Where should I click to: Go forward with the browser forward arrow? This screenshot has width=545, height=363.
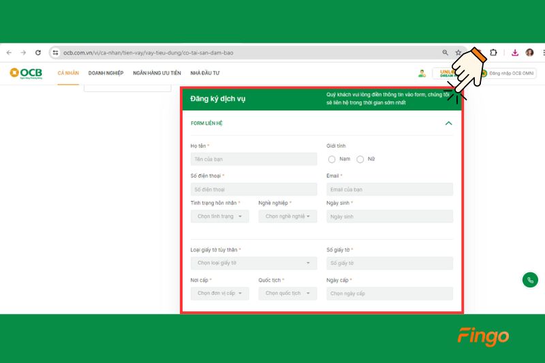point(23,52)
